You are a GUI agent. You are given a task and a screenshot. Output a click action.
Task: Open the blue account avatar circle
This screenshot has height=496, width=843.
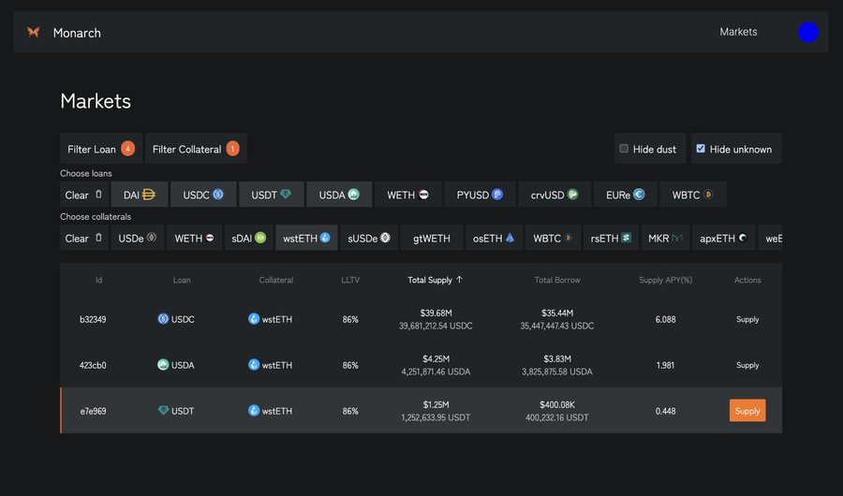(x=808, y=32)
